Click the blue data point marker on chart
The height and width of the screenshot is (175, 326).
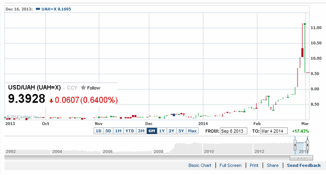174,115
